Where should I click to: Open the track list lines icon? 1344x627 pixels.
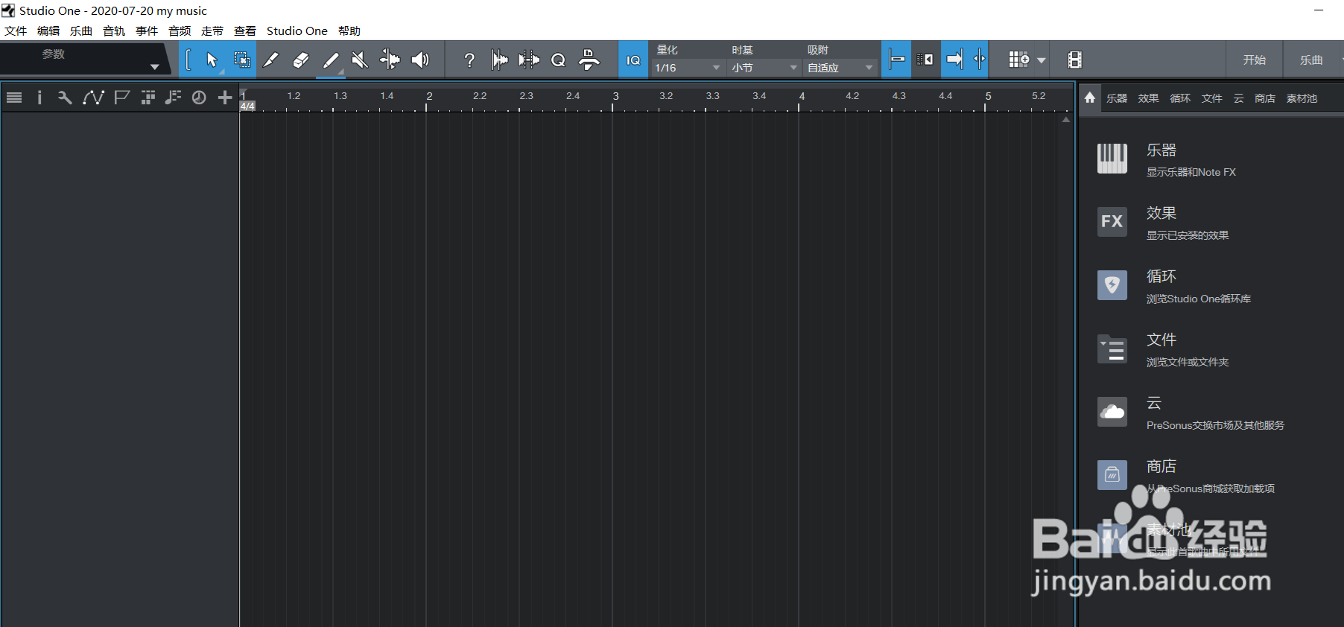pos(13,98)
